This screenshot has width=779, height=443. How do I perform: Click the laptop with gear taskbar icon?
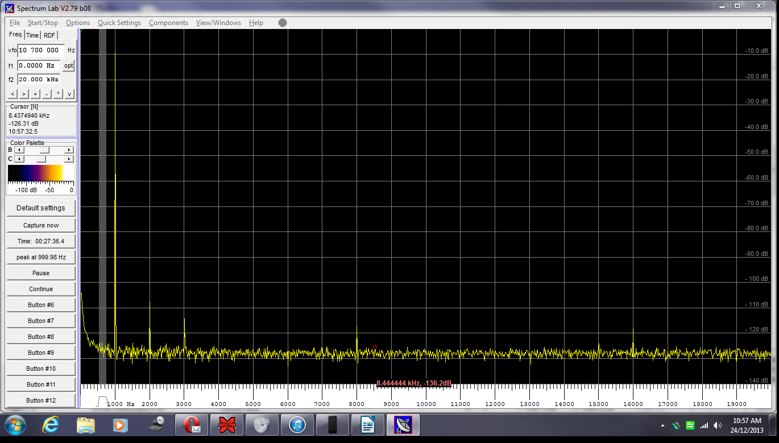(156, 425)
